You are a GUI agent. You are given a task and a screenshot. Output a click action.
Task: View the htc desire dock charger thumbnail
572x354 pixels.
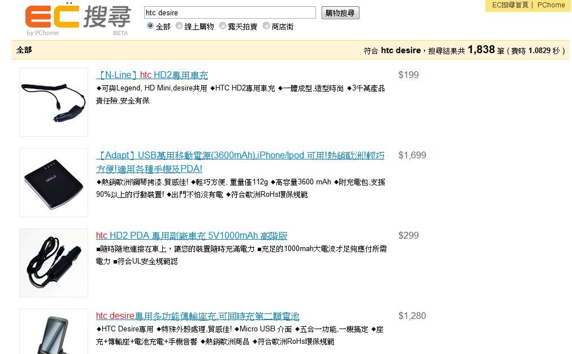(x=54, y=331)
